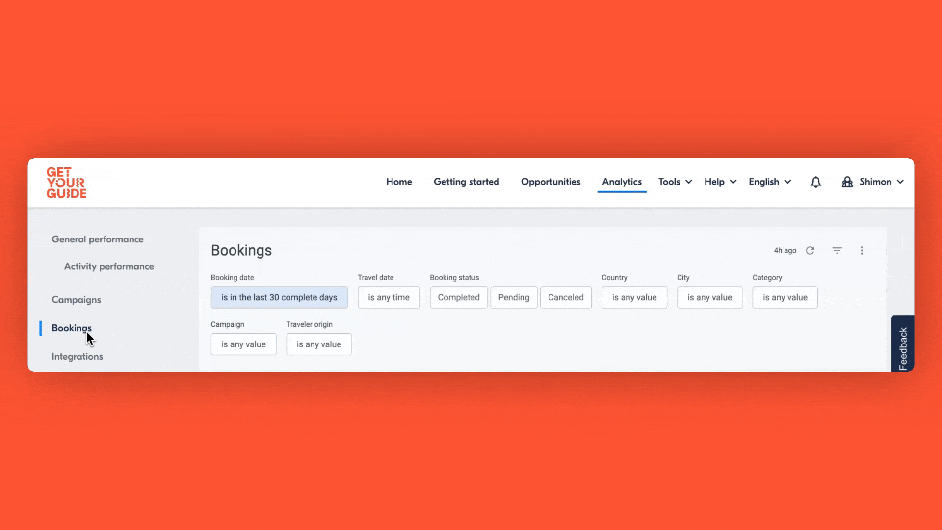The image size is (942, 530).
Task: Open the Feedback side tab
Action: coord(903,344)
